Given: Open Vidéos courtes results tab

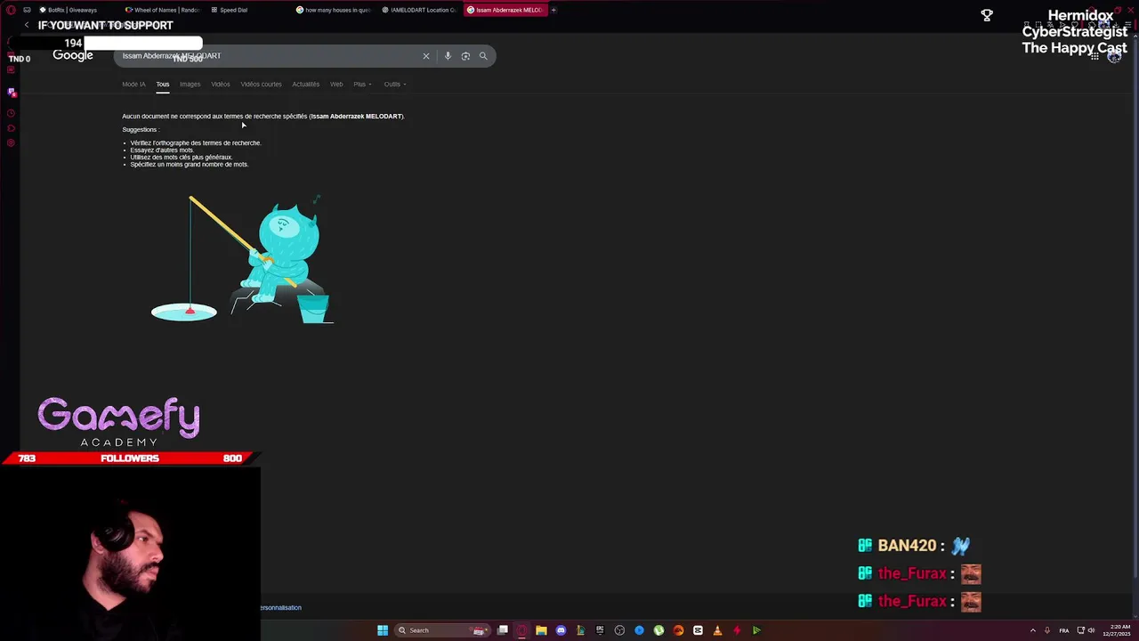Looking at the screenshot, I should pyautogui.click(x=261, y=85).
